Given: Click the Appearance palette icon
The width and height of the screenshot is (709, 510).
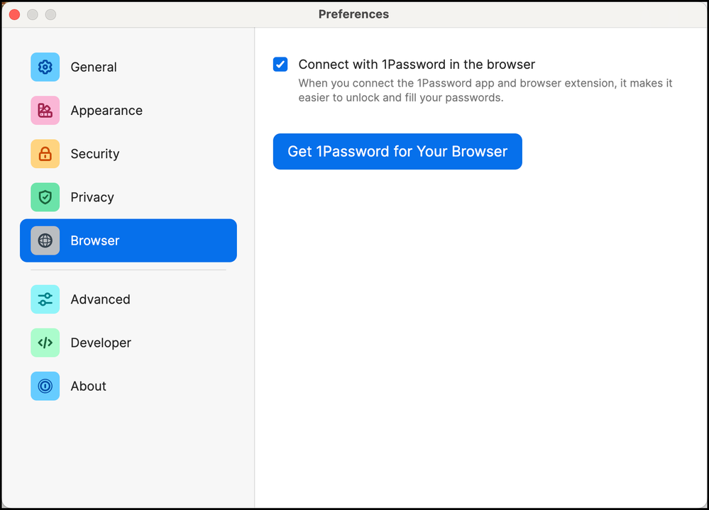Looking at the screenshot, I should point(45,111).
